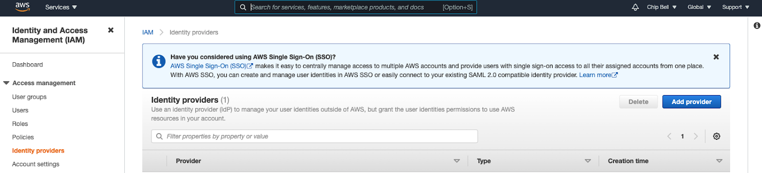Focus the AWS services search box
The width and height of the screenshot is (762, 173).
pyautogui.click(x=356, y=7)
